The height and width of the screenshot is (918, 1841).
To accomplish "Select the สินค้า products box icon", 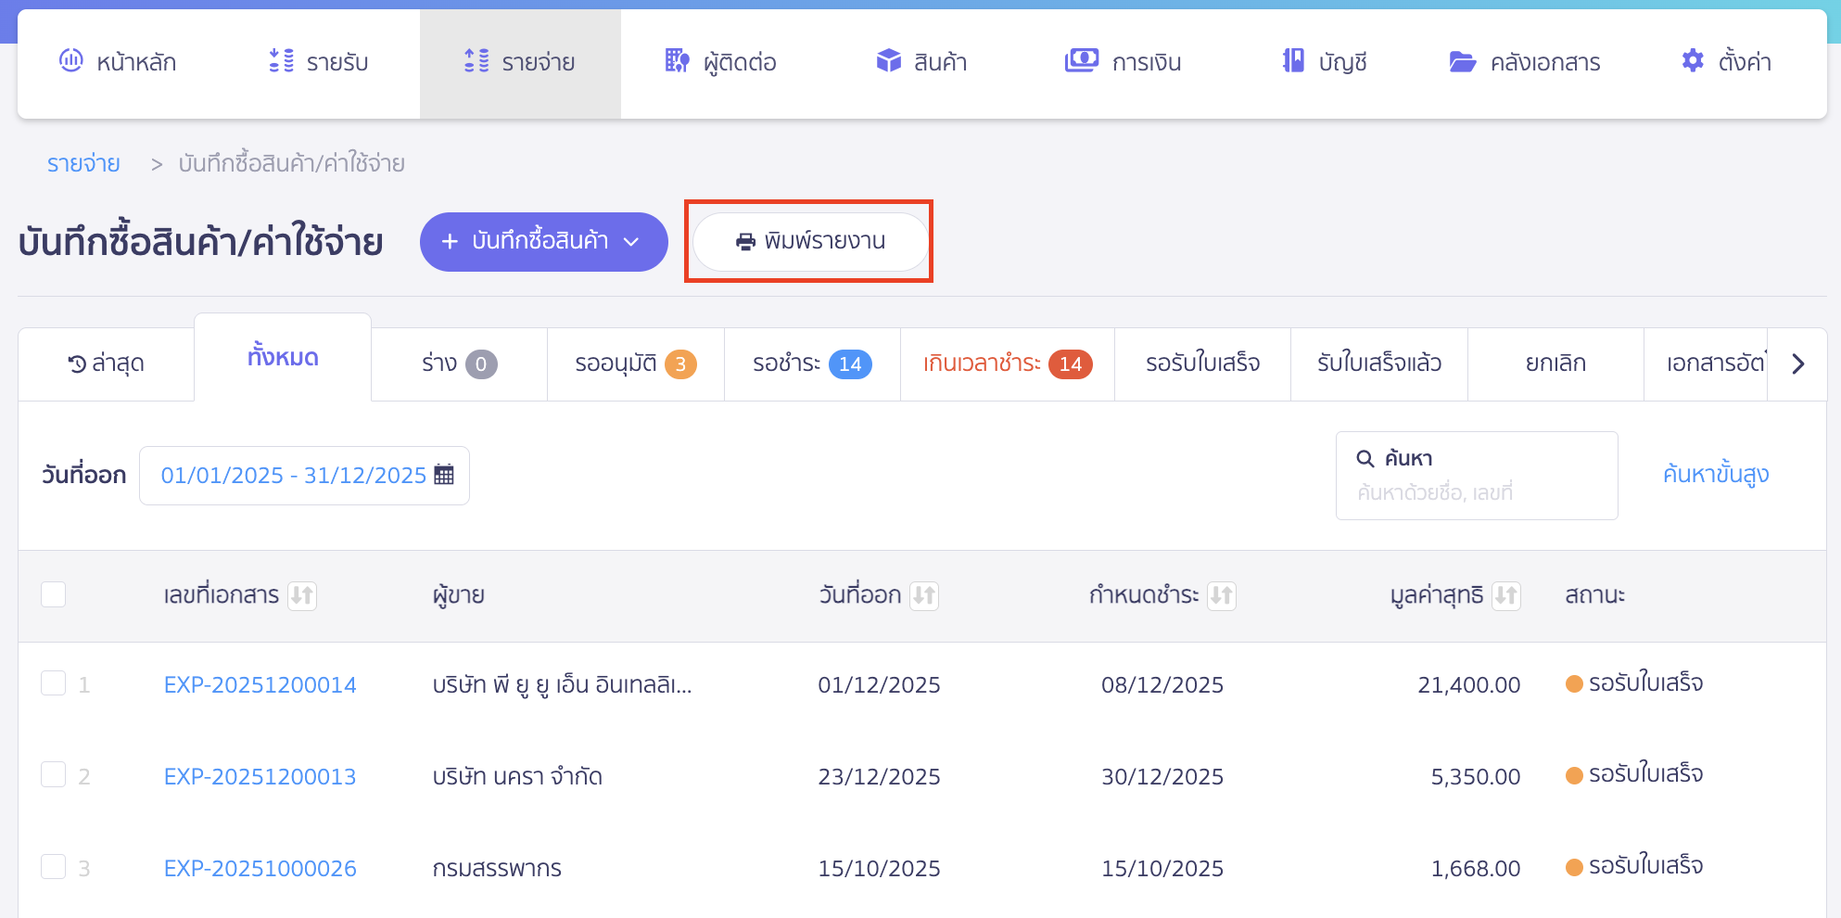I will pos(887,61).
